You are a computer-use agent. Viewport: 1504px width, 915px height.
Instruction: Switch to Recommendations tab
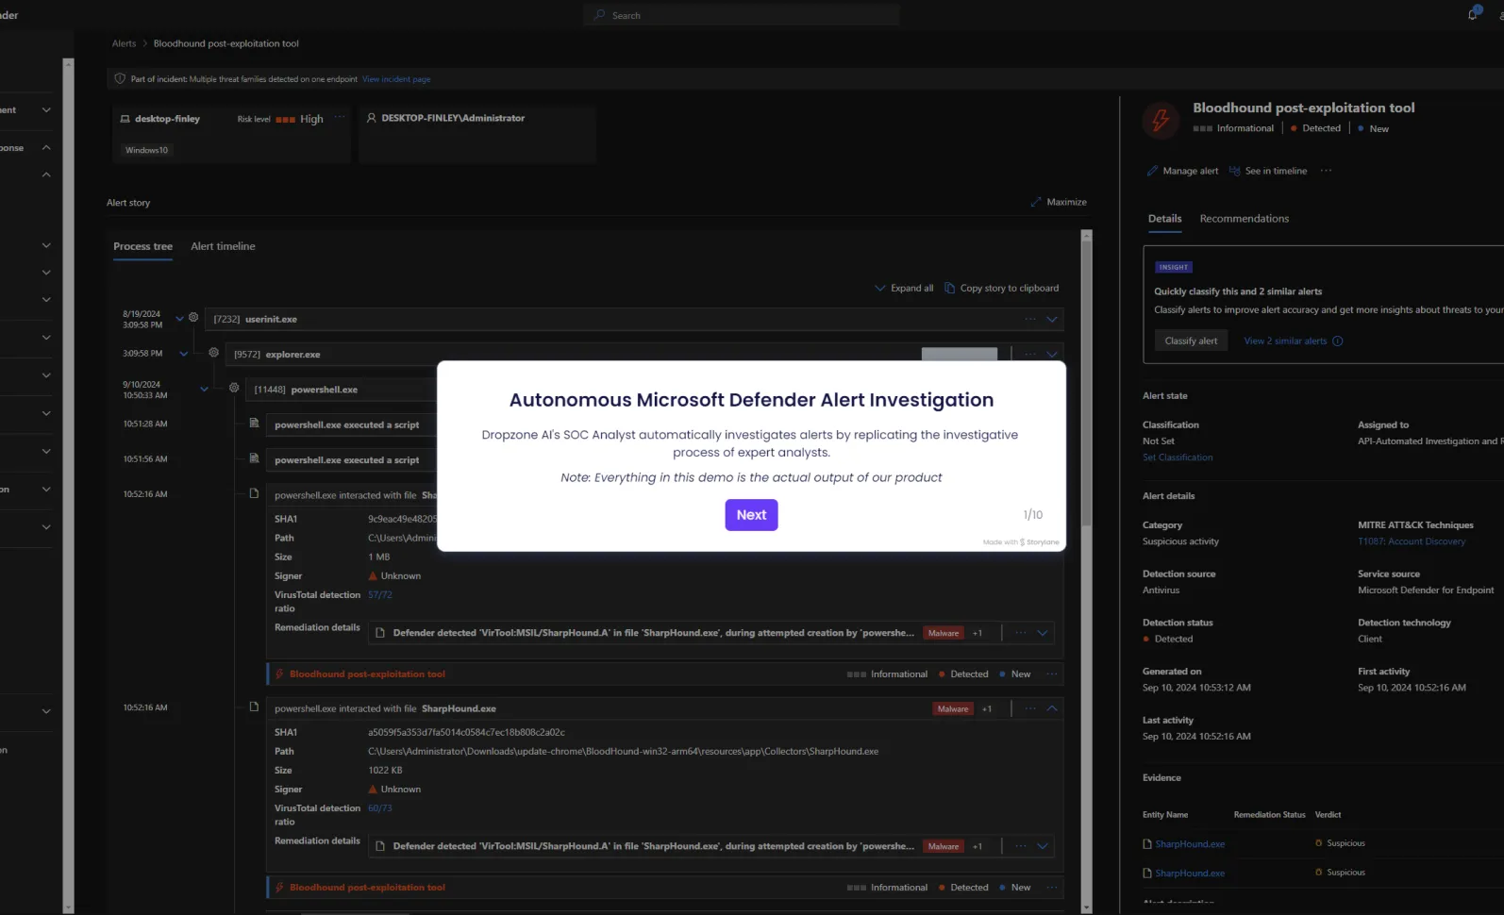click(x=1244, y=219)
